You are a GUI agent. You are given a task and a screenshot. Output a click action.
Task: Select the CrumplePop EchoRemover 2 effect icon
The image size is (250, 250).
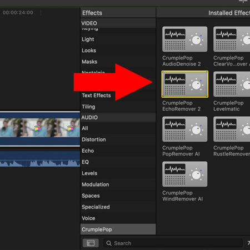tap(184, 84)
